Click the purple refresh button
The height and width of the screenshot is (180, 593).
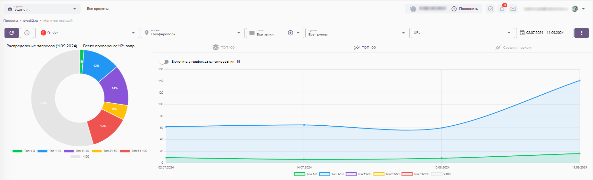tap(12, 33)
